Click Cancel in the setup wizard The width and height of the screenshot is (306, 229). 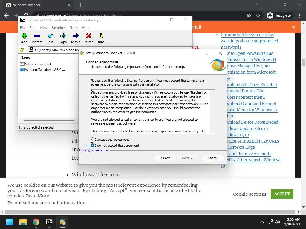click(212, 158)
